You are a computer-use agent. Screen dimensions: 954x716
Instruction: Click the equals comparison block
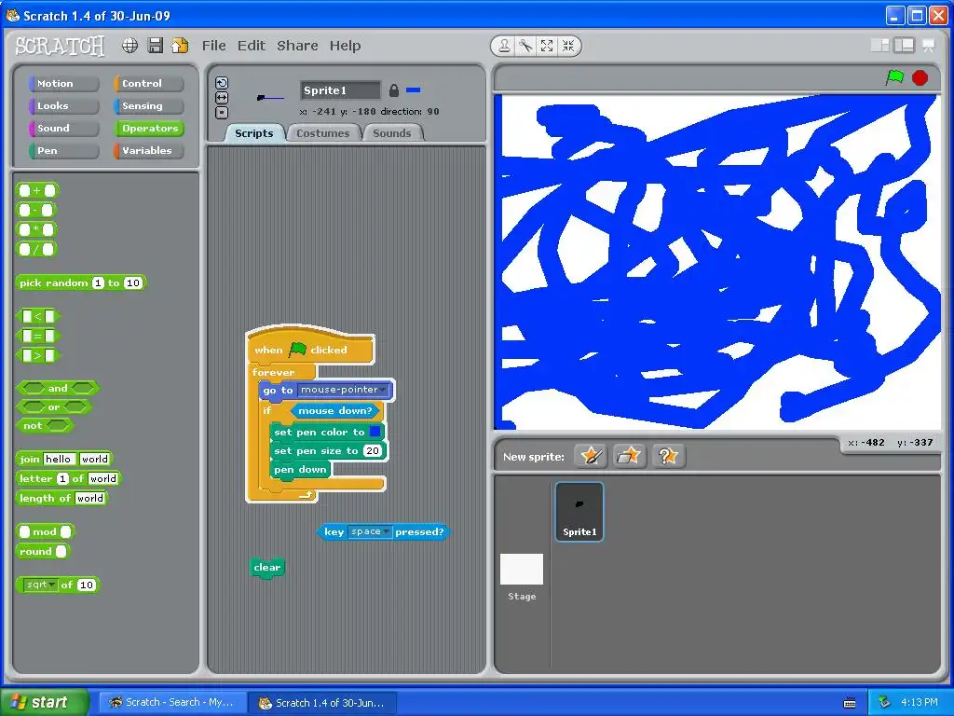tap(37, 336)
